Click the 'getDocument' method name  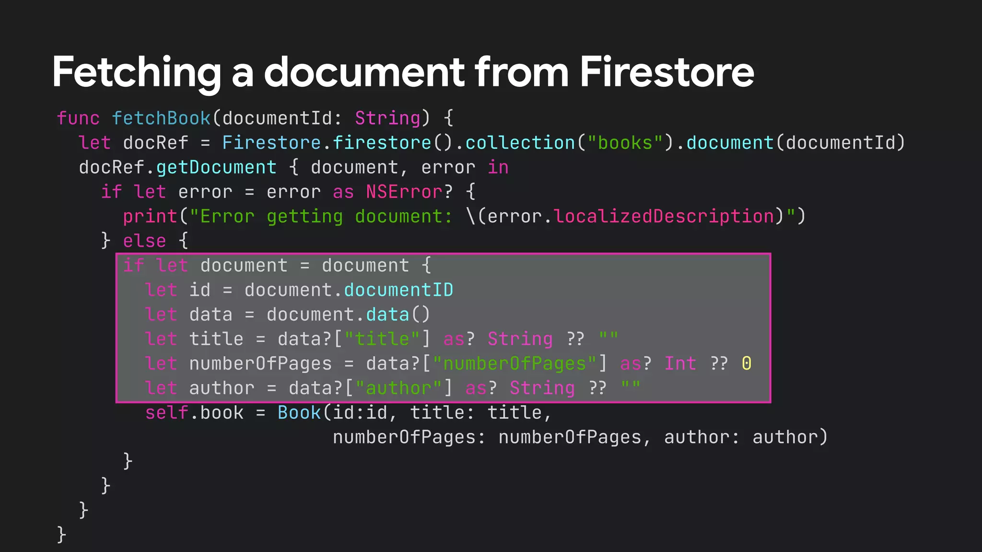216,167
